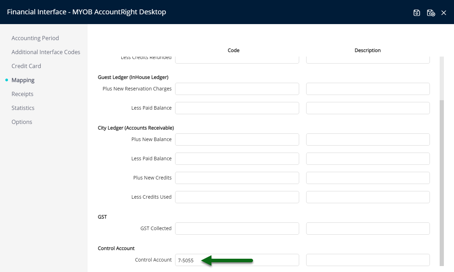Click the Description column header
454x272 pixels.
(x=368, y=50)
